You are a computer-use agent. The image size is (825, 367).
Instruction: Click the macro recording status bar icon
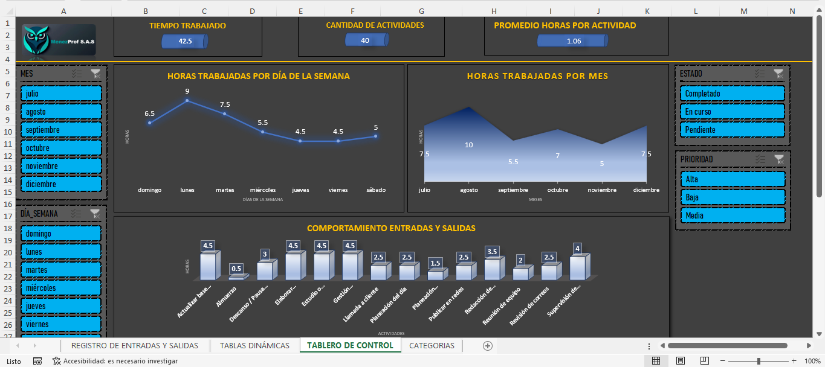tap(37, 361)
